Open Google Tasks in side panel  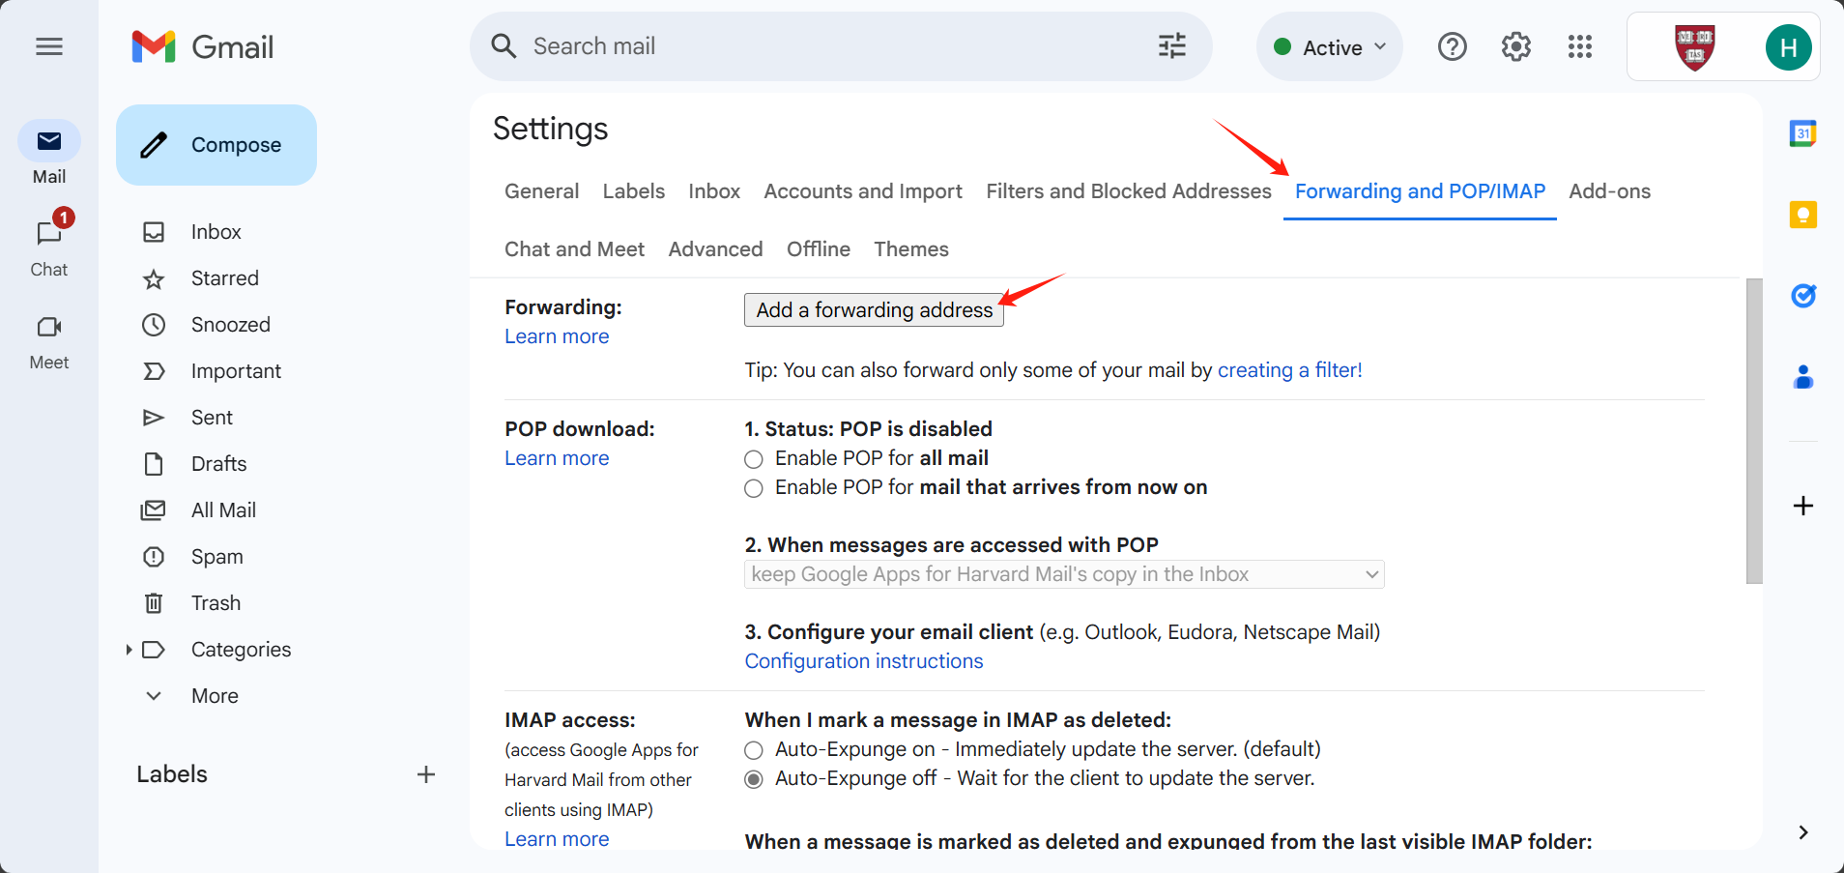1802,296
